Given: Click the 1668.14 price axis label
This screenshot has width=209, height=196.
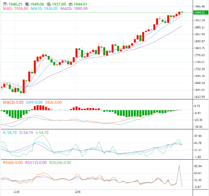Looking at the screenshot, I should [199, 83].
